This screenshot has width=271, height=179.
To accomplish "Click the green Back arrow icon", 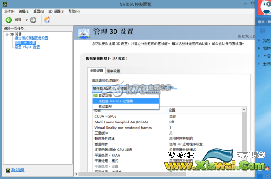I will pos(8,20).
